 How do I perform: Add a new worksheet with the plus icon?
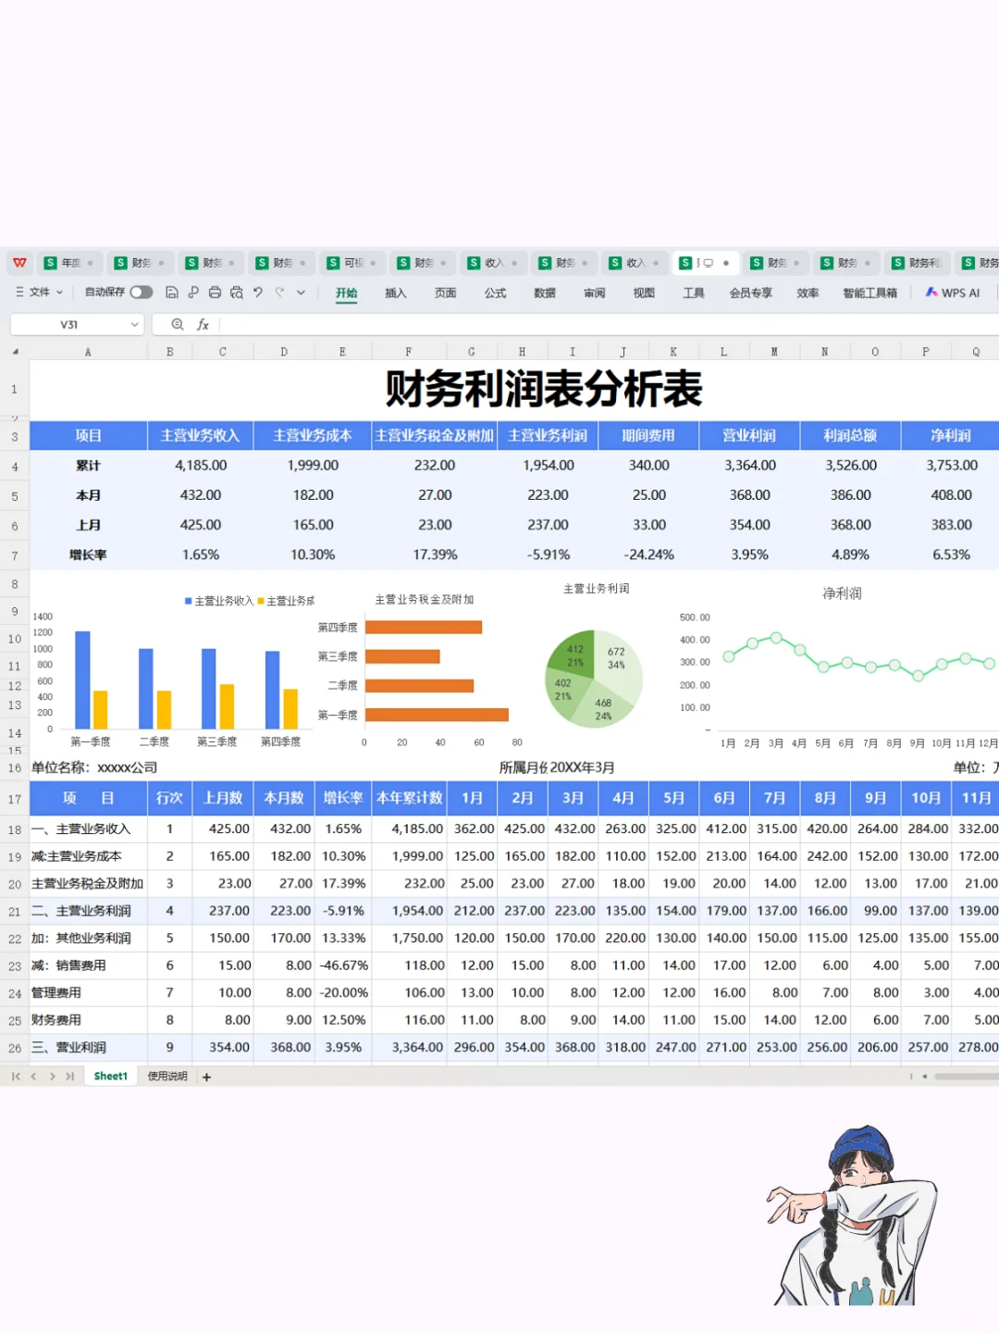207,1077
